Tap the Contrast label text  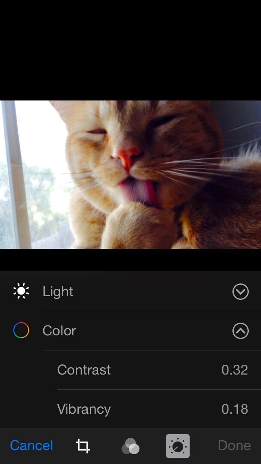[x=84, y=370]
